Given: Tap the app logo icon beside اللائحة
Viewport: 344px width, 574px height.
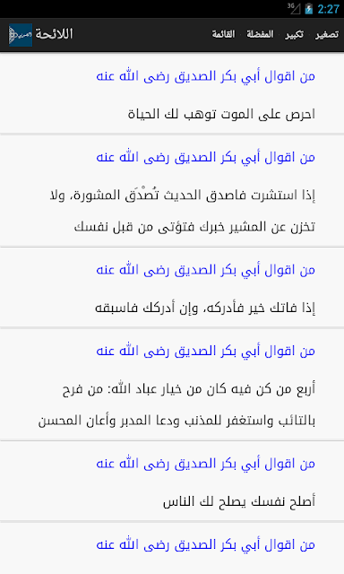Looking at the screenshot, I should (x=21, y=35).
